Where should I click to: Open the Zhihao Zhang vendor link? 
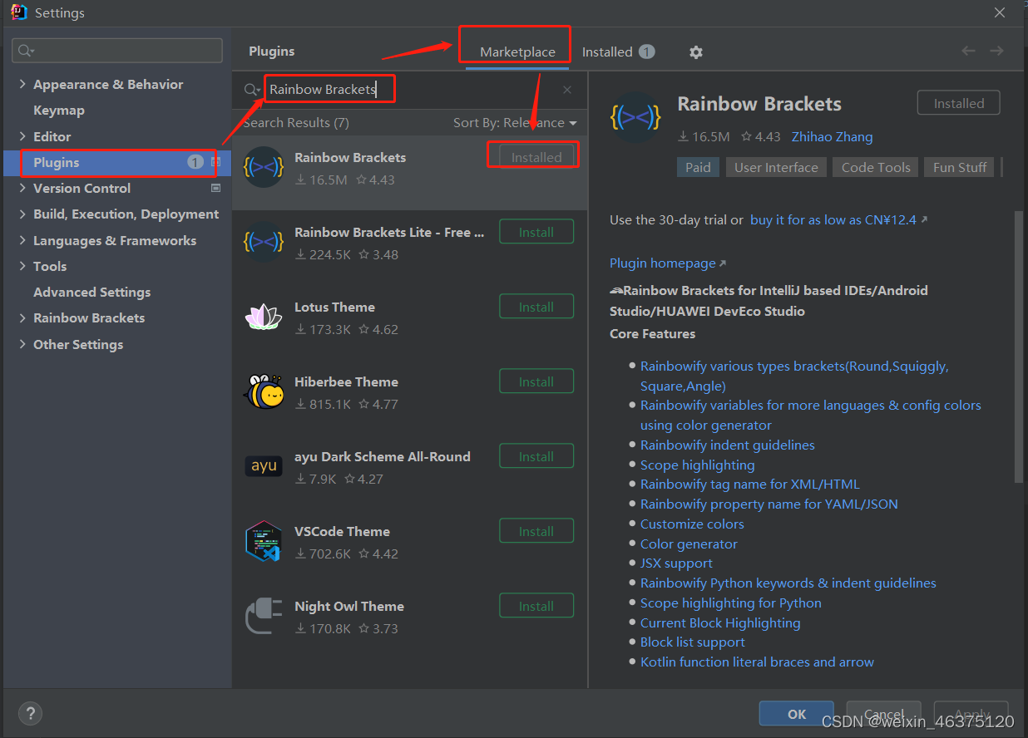click(832, 137)
